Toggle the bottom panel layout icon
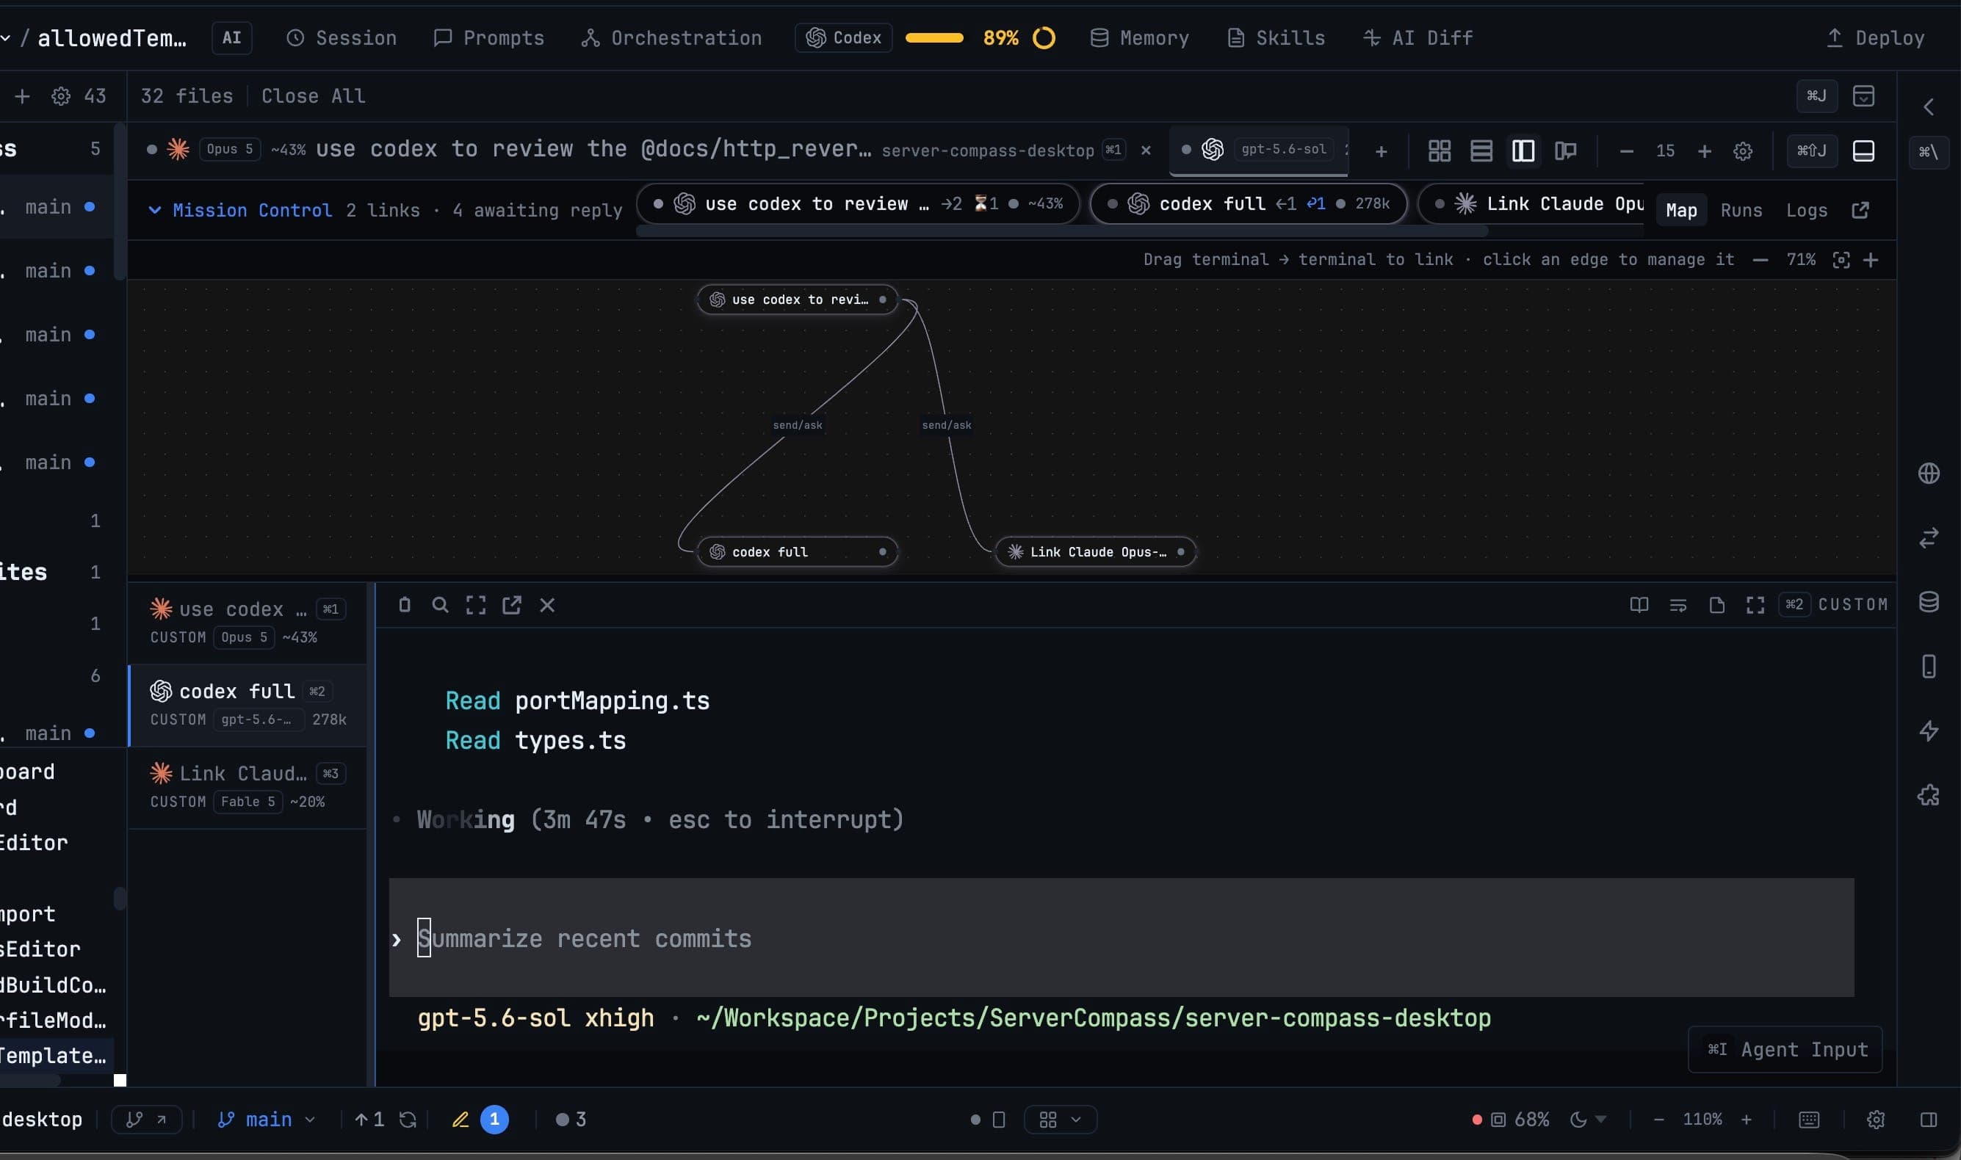This screenshot has height=1160, width=1961. coord(1863,151)
